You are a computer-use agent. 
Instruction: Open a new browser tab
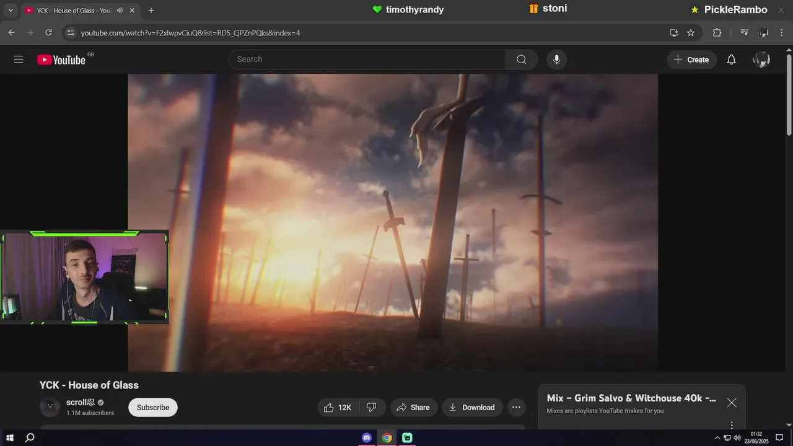[151, 11]
